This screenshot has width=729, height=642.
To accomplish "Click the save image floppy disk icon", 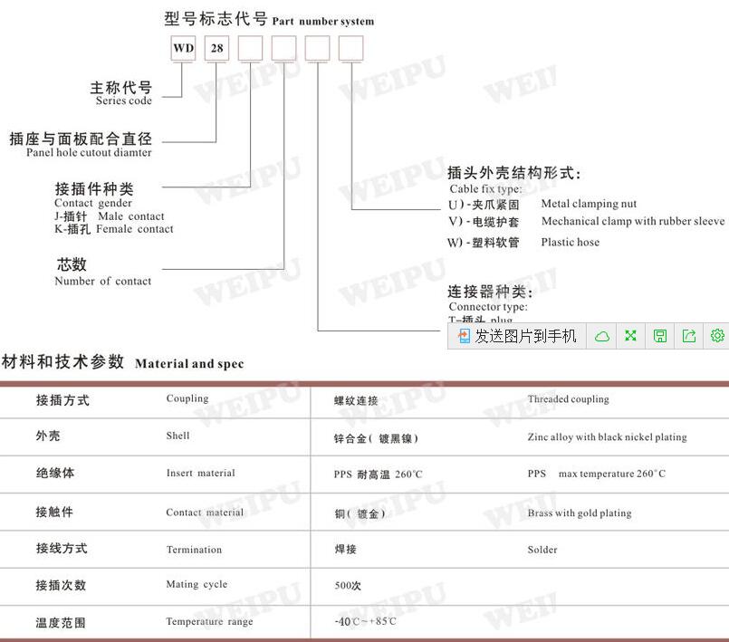I will coord(660,336).
